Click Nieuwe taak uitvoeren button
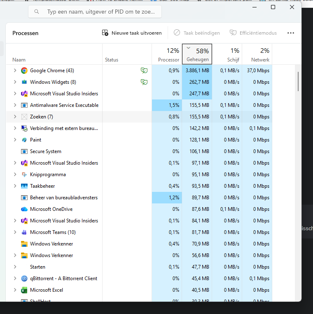 pos(132,33)
